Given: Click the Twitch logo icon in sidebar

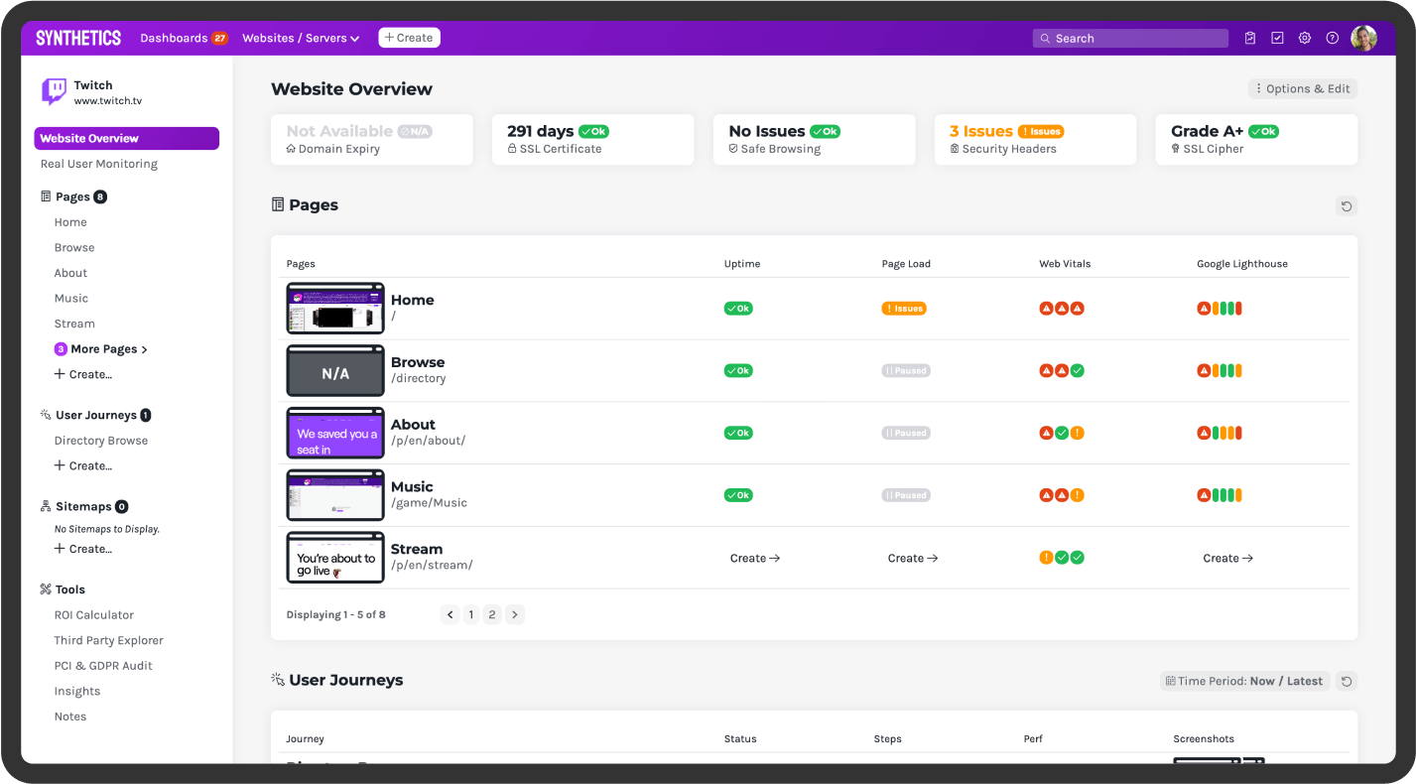Looking at the screenshot, I should pos(54,92).
